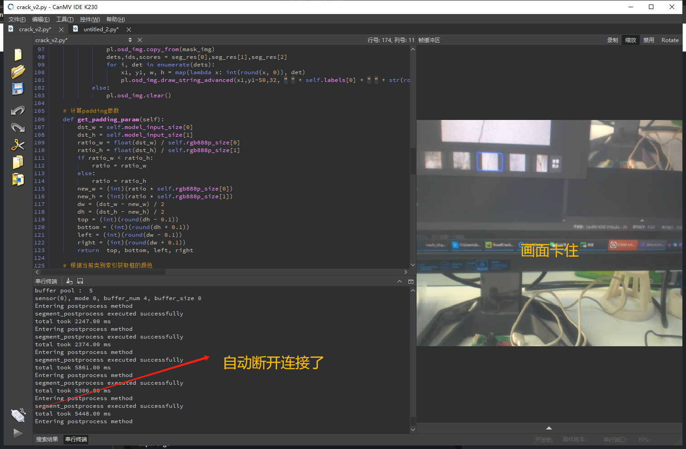
Task: Save serial terminal output with disk icon
Action: (x=80, y=282)
